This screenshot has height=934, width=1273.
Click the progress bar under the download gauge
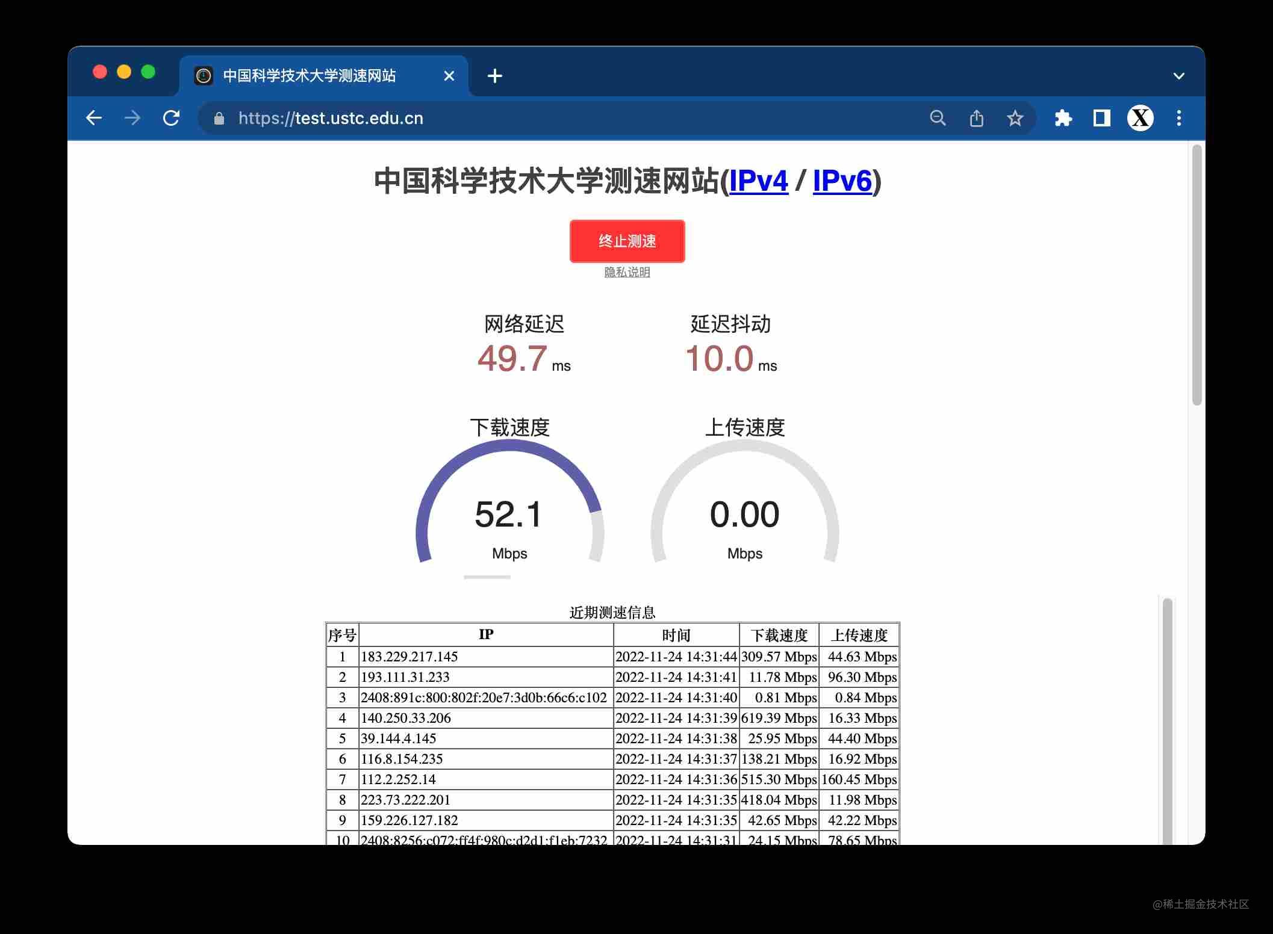pos(487,577)
